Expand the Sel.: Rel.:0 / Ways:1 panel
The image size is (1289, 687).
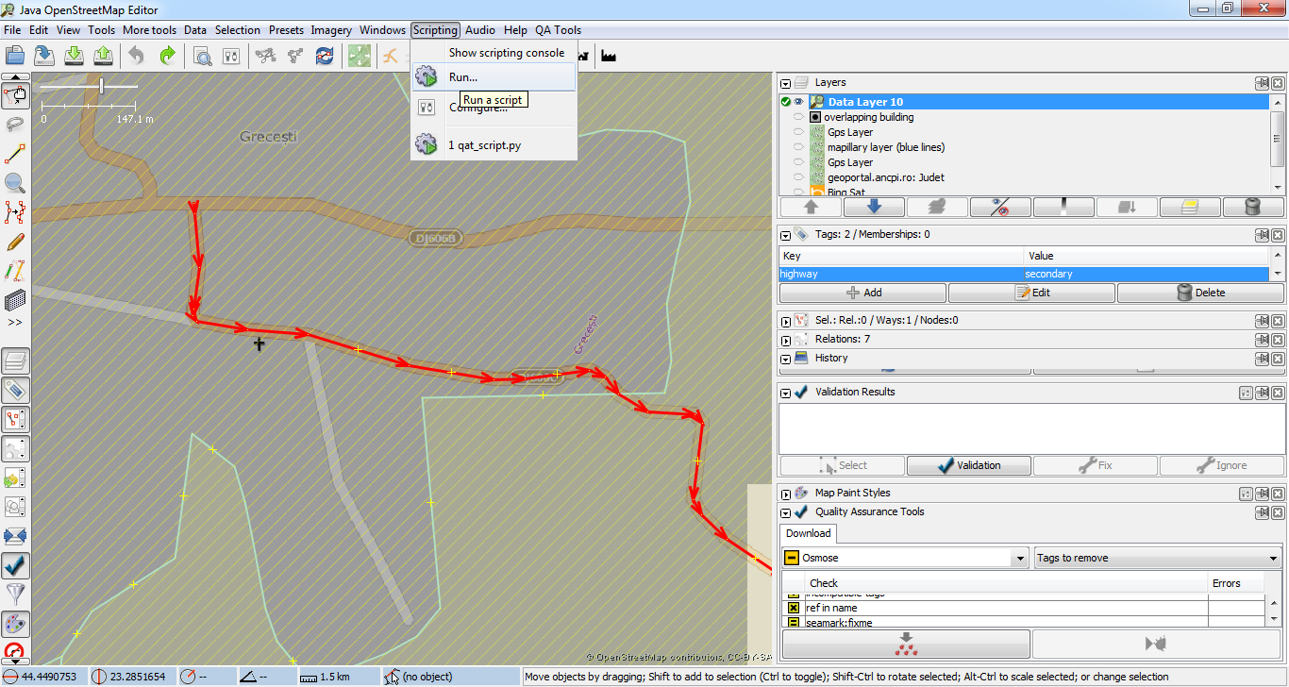pos(786,321)
